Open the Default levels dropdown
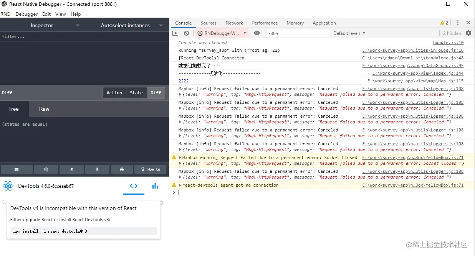This screenshot has width=475, height=256. coord(349,33)
